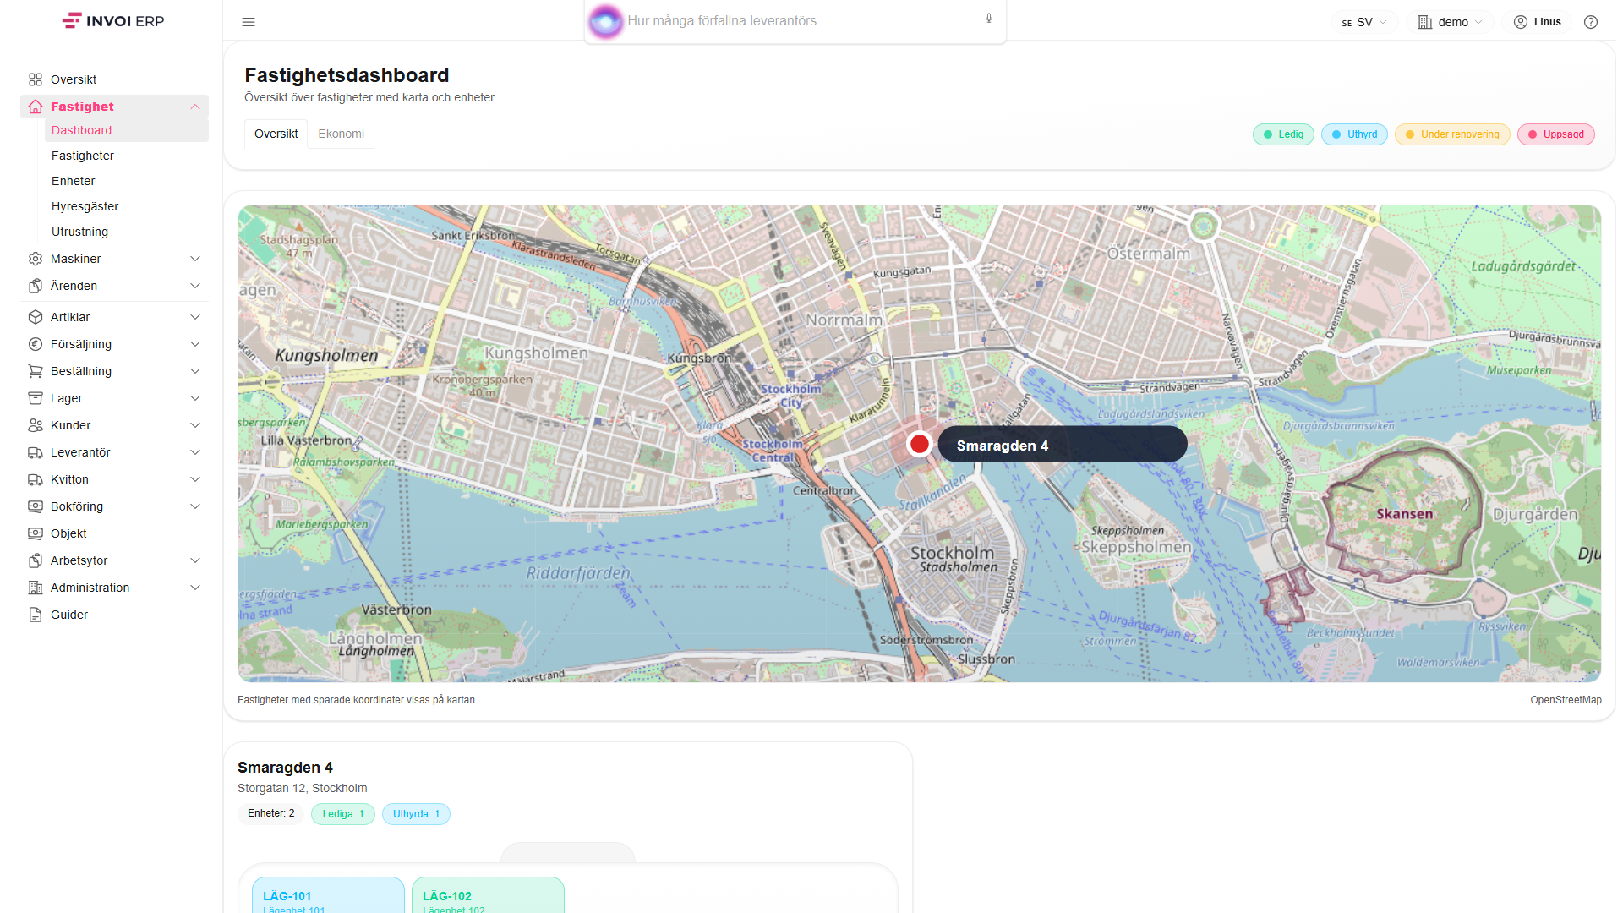Open the LÄG-101 unit card
Screen dimensions: 1623x913
click(x=328, y=895)
